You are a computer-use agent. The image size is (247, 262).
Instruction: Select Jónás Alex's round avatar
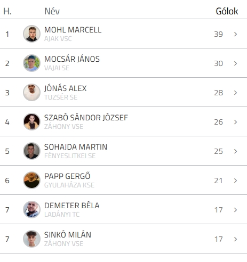(31, 92)
